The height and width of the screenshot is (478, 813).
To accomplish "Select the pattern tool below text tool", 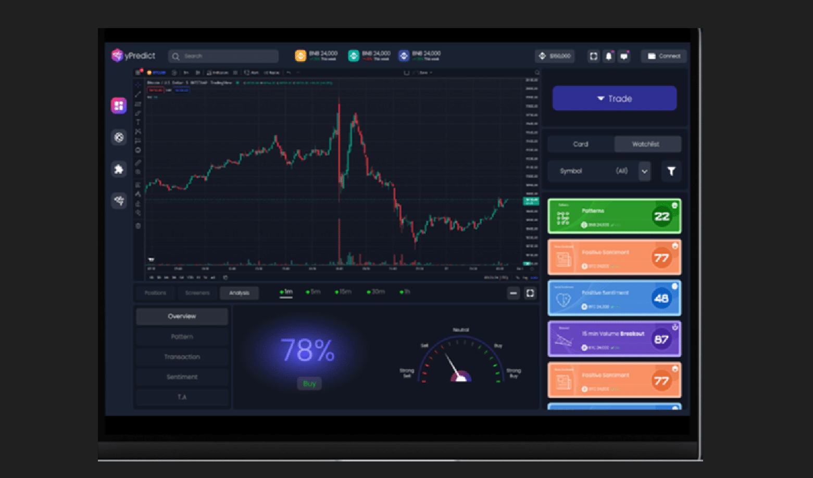I will coord(138,132).
